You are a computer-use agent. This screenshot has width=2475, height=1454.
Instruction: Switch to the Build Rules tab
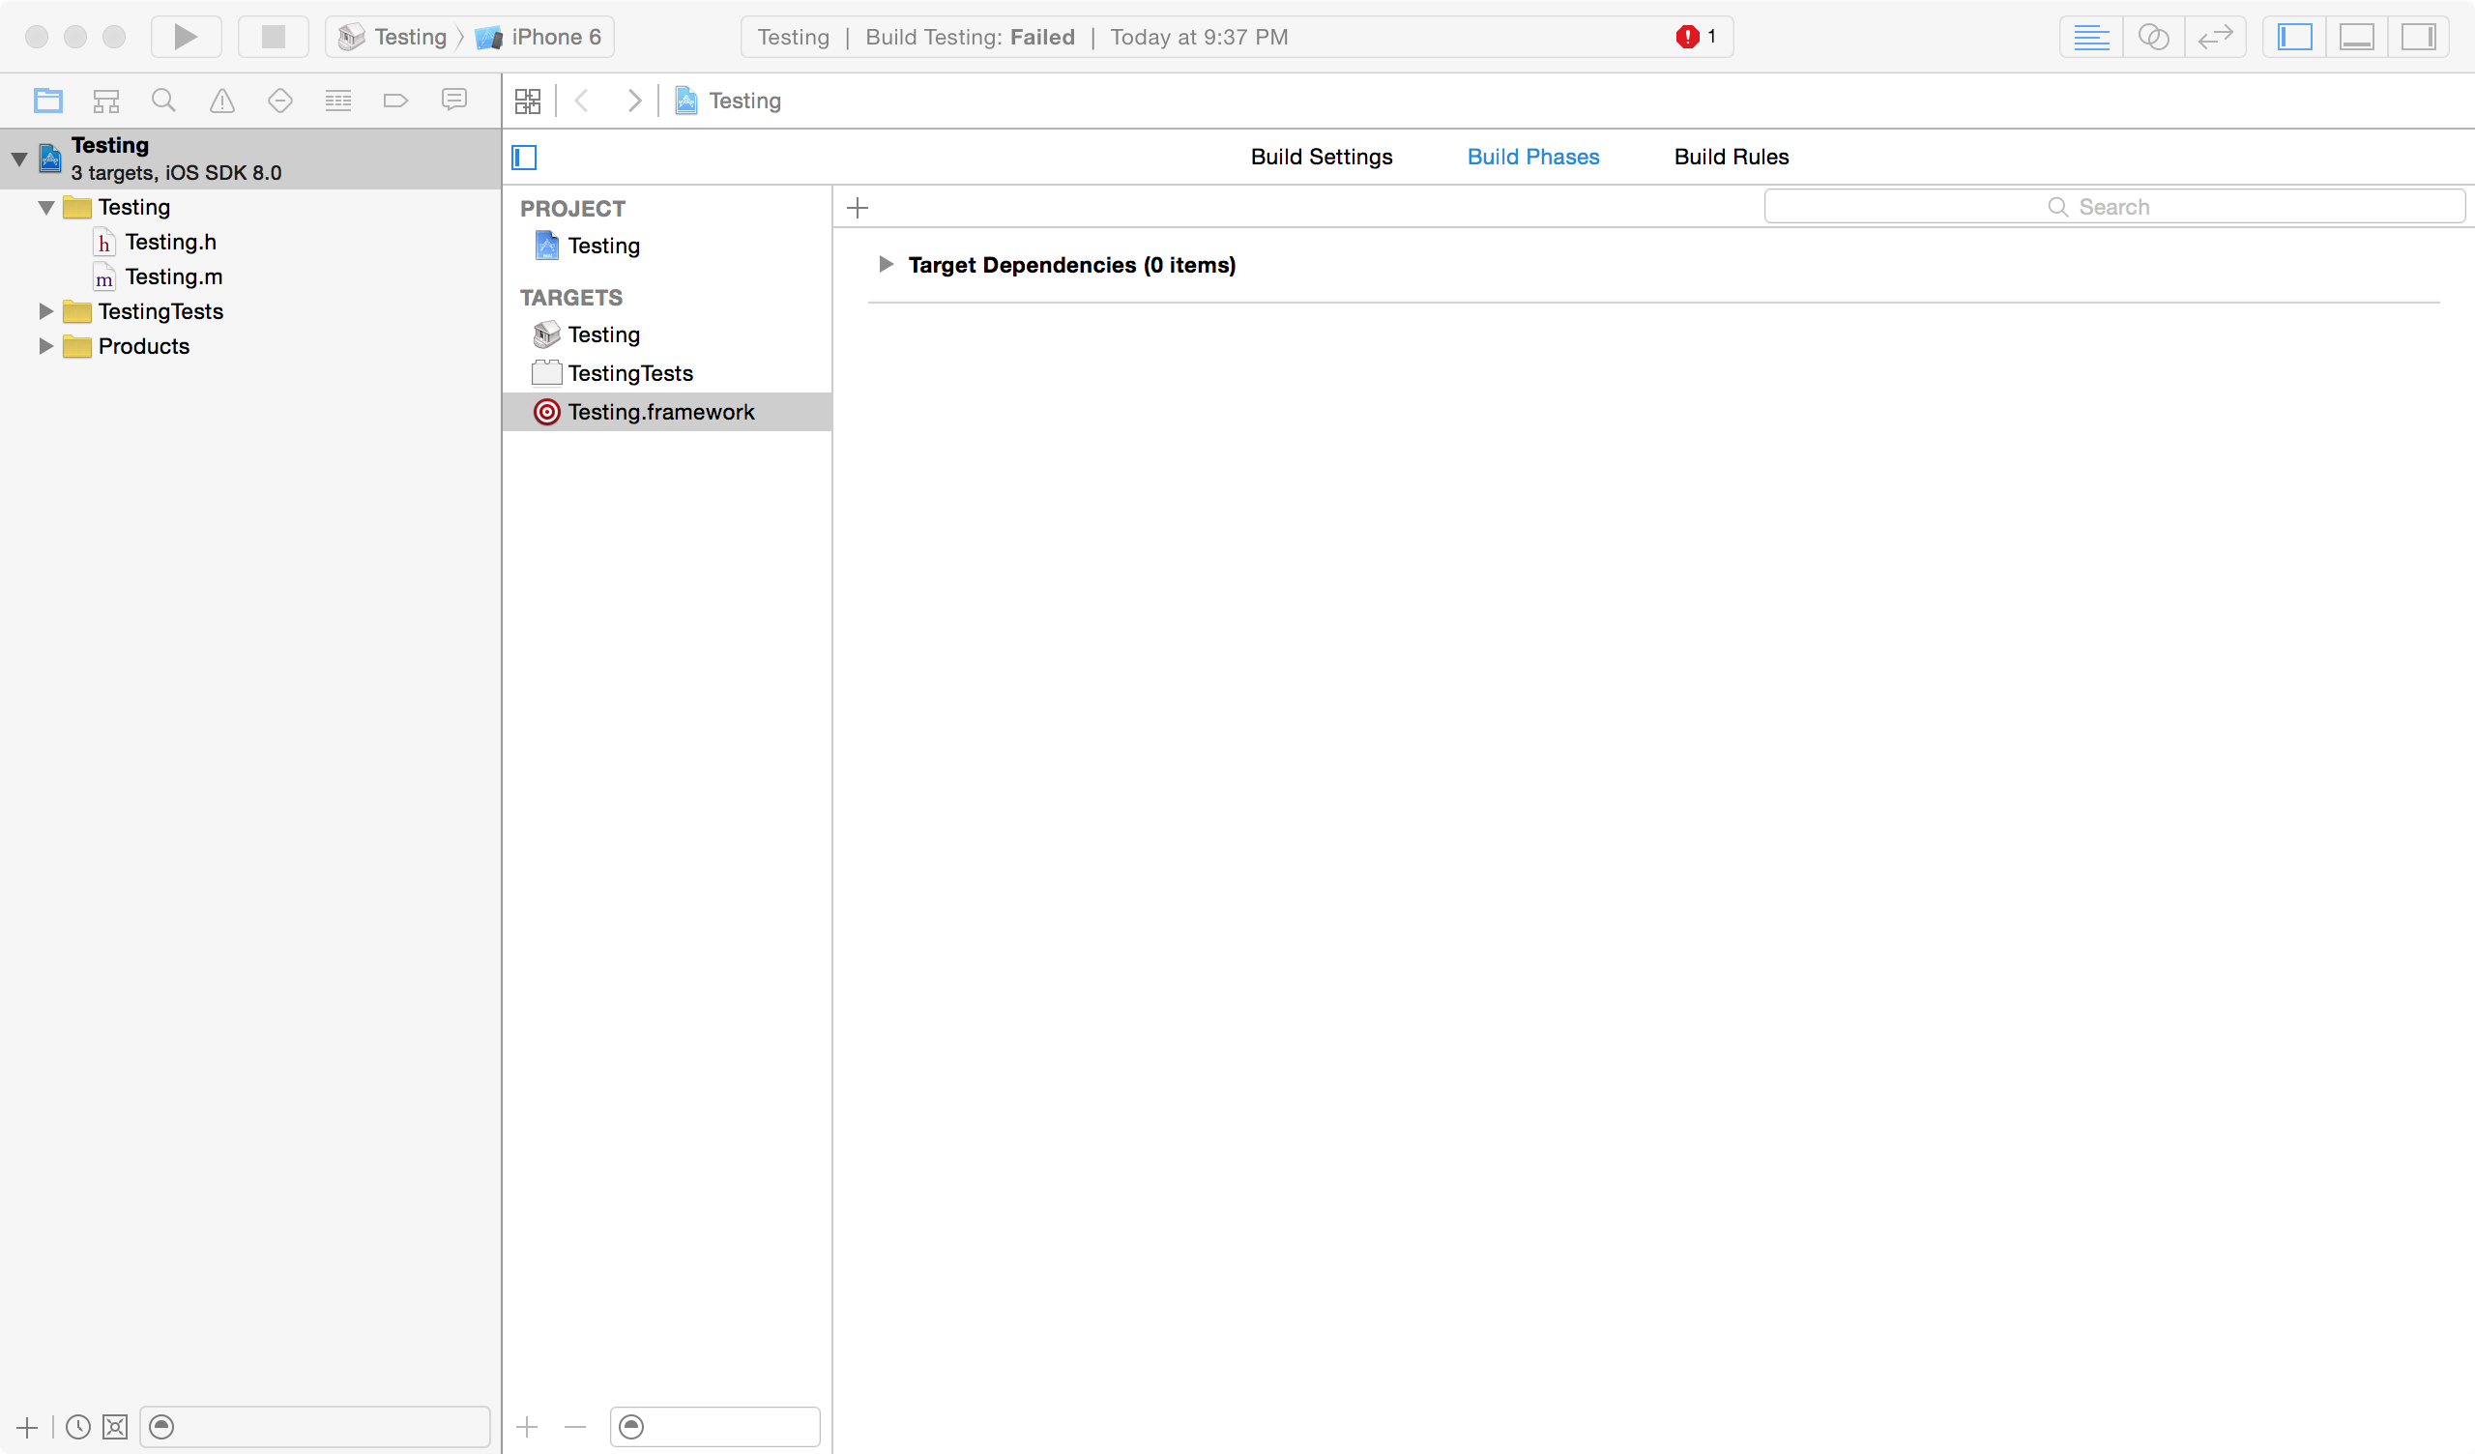[1731, 158]
